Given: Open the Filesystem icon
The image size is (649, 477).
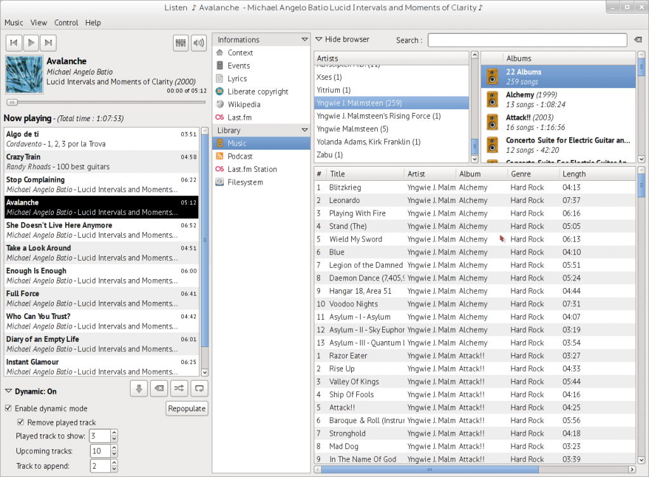Looking at the screenshot, I should (x=220, y=182).
